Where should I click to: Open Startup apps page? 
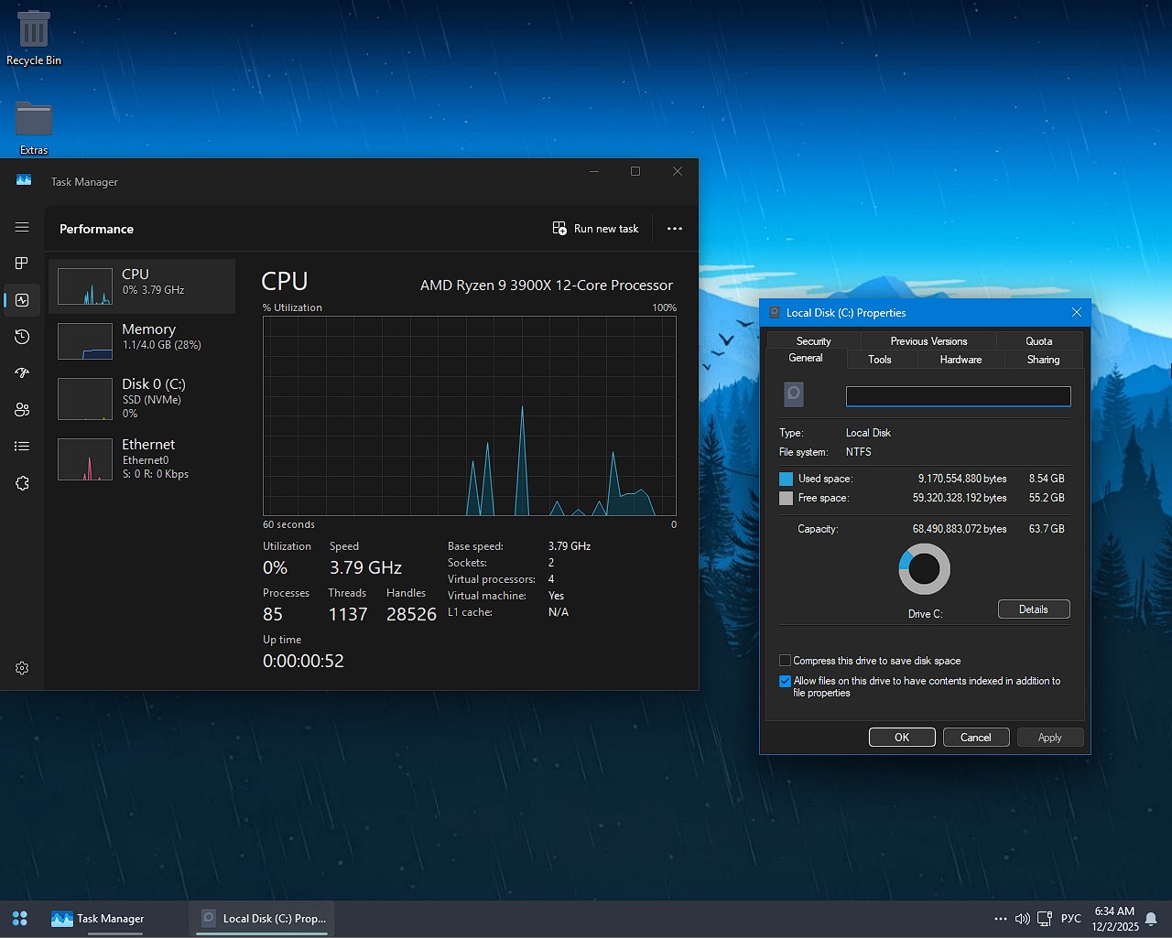(22, 373)
